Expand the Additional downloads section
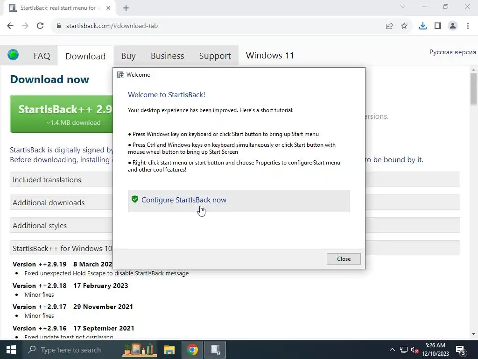Screen dimensions: 478x359 tap(61, 202)
